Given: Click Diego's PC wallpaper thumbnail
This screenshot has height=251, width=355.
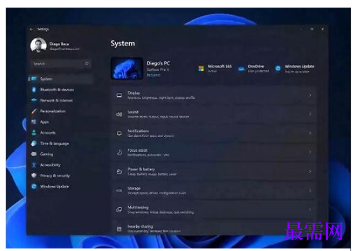Looking at the screenshot, I should pos(127,68).
